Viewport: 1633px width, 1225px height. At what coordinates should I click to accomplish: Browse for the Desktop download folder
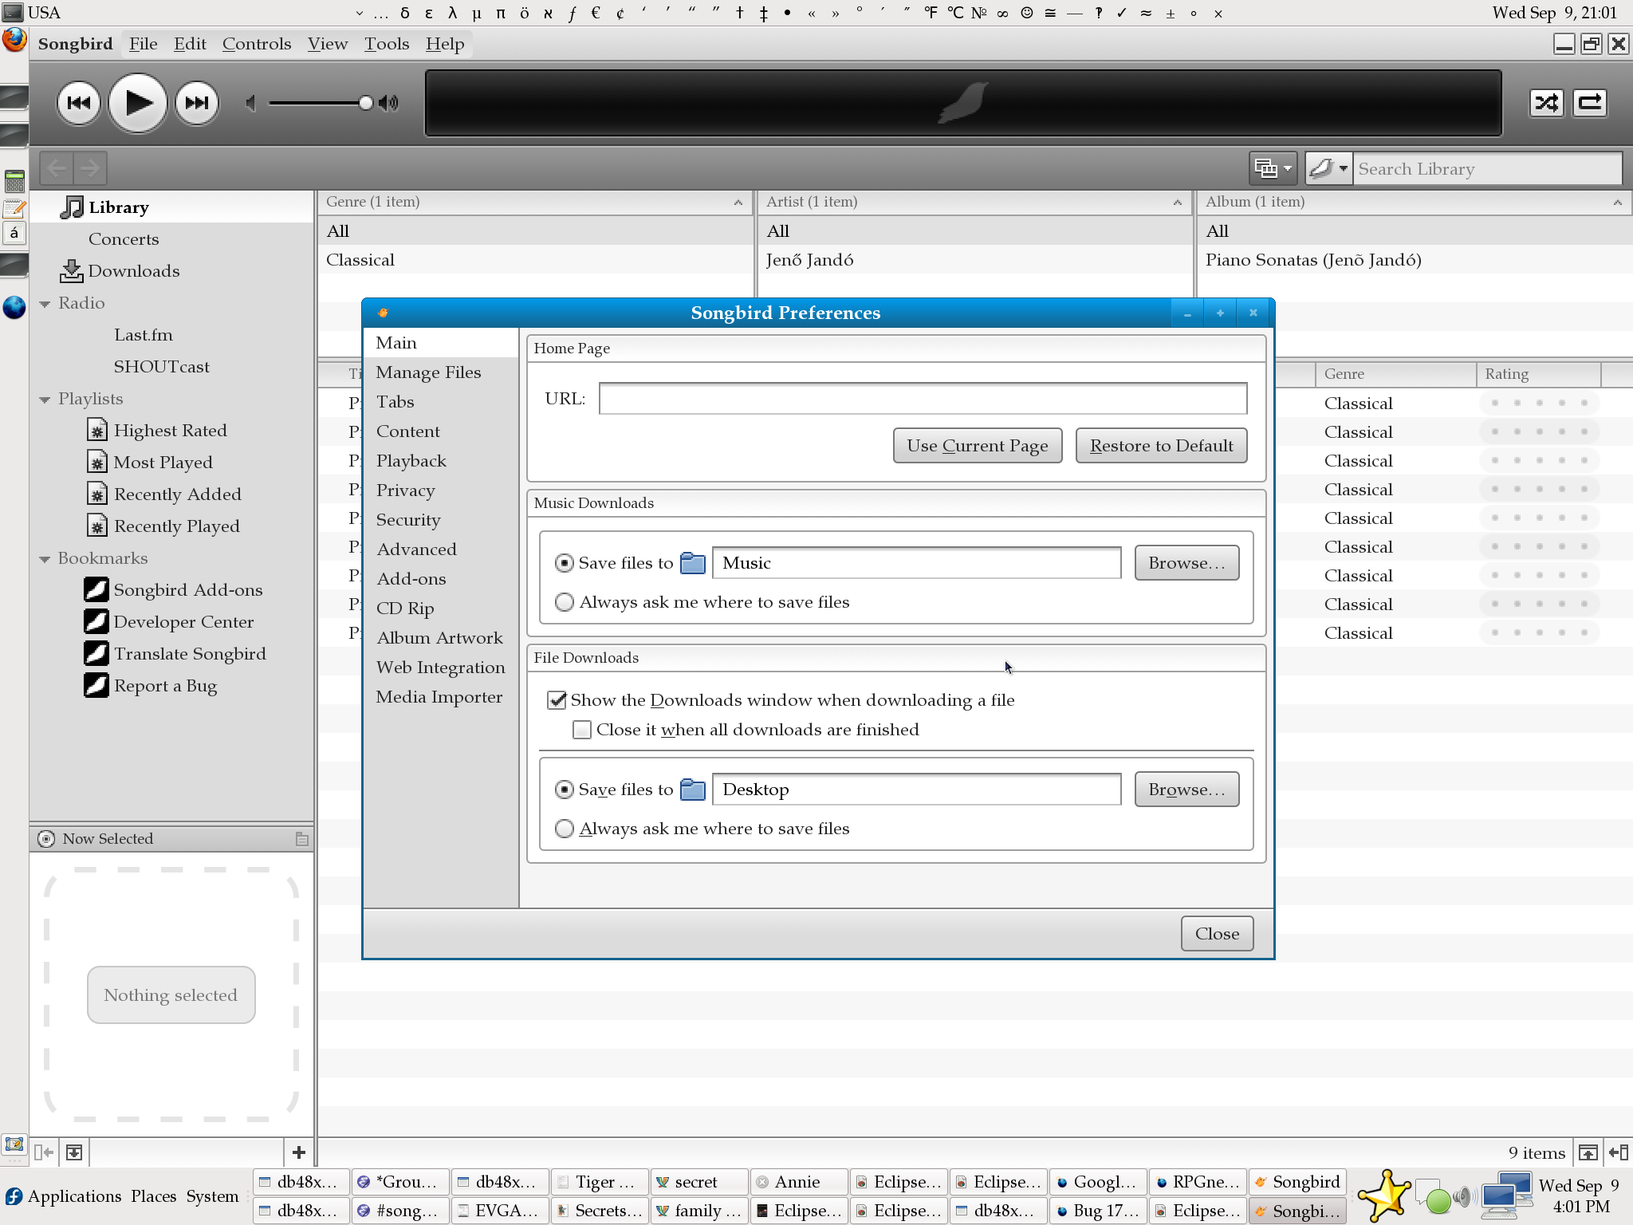pyautogui.click(x=1186, y=790)
